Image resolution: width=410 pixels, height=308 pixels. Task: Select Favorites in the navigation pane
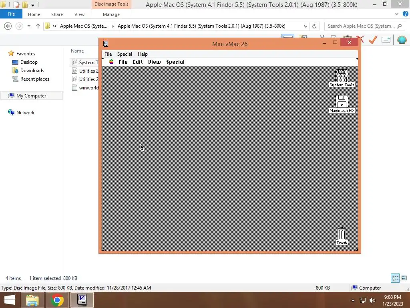26,53
